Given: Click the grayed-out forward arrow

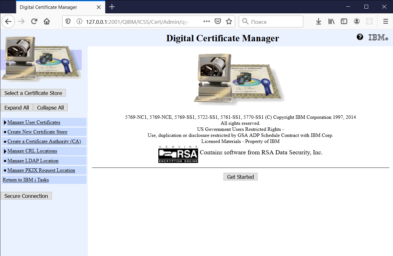Looking at the screenshot, I should tap(21, 22).
